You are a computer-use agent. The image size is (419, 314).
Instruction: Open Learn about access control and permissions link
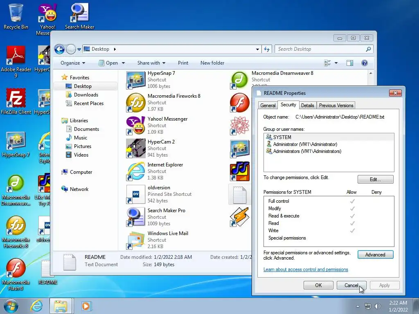coord(305,269)
